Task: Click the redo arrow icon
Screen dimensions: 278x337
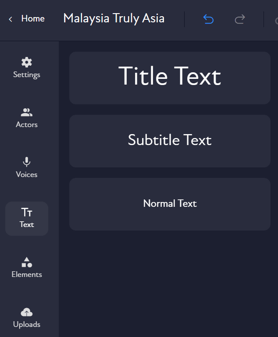Action: tap(240, 19)
